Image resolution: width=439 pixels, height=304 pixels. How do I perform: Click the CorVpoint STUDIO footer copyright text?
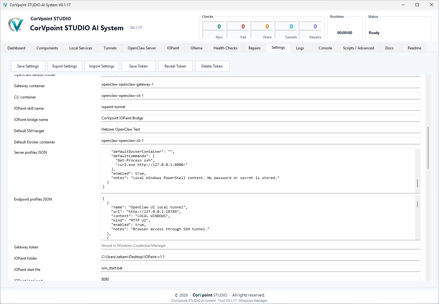click(x=219, y=295)
